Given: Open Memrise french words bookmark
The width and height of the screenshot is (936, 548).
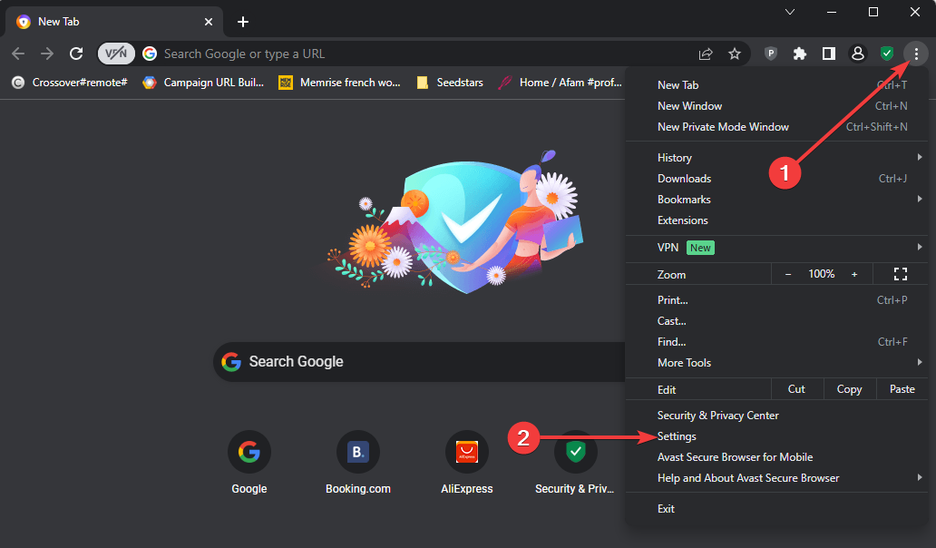Looking at the screenshot, I should click(339, 83).
